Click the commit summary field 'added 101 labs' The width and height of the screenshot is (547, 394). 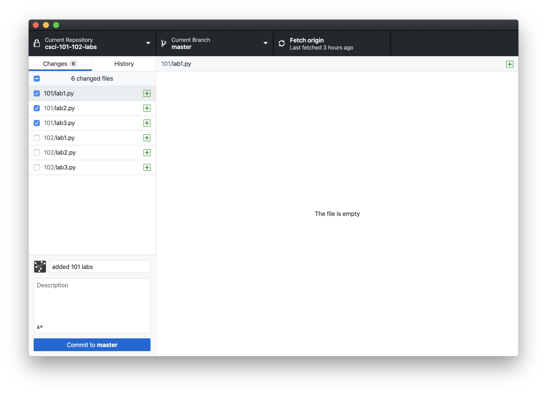[100, 267]
